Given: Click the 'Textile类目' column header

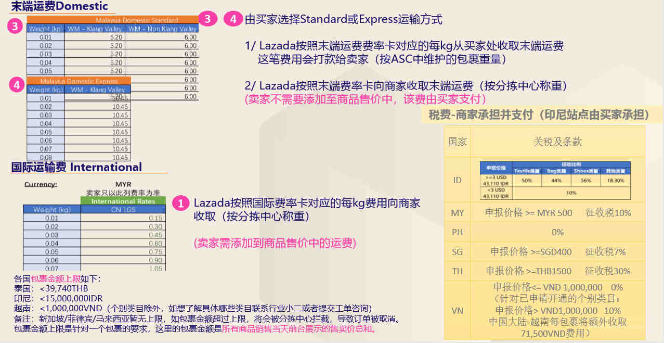Looking at the screenshot, I should 526,171.
